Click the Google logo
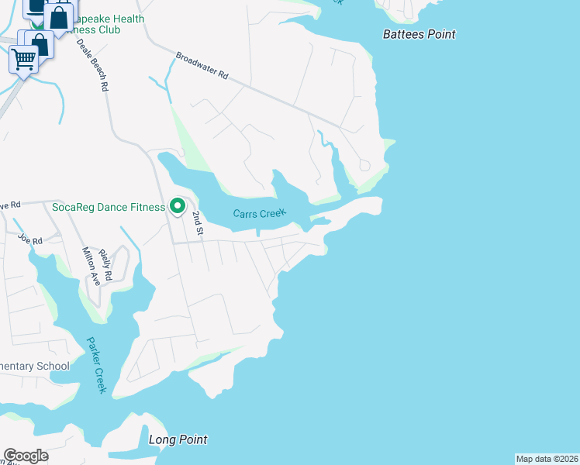The image size is (580, 465). point(26,456)
